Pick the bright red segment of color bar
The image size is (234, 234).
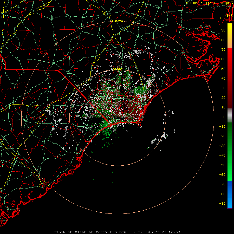230,57
